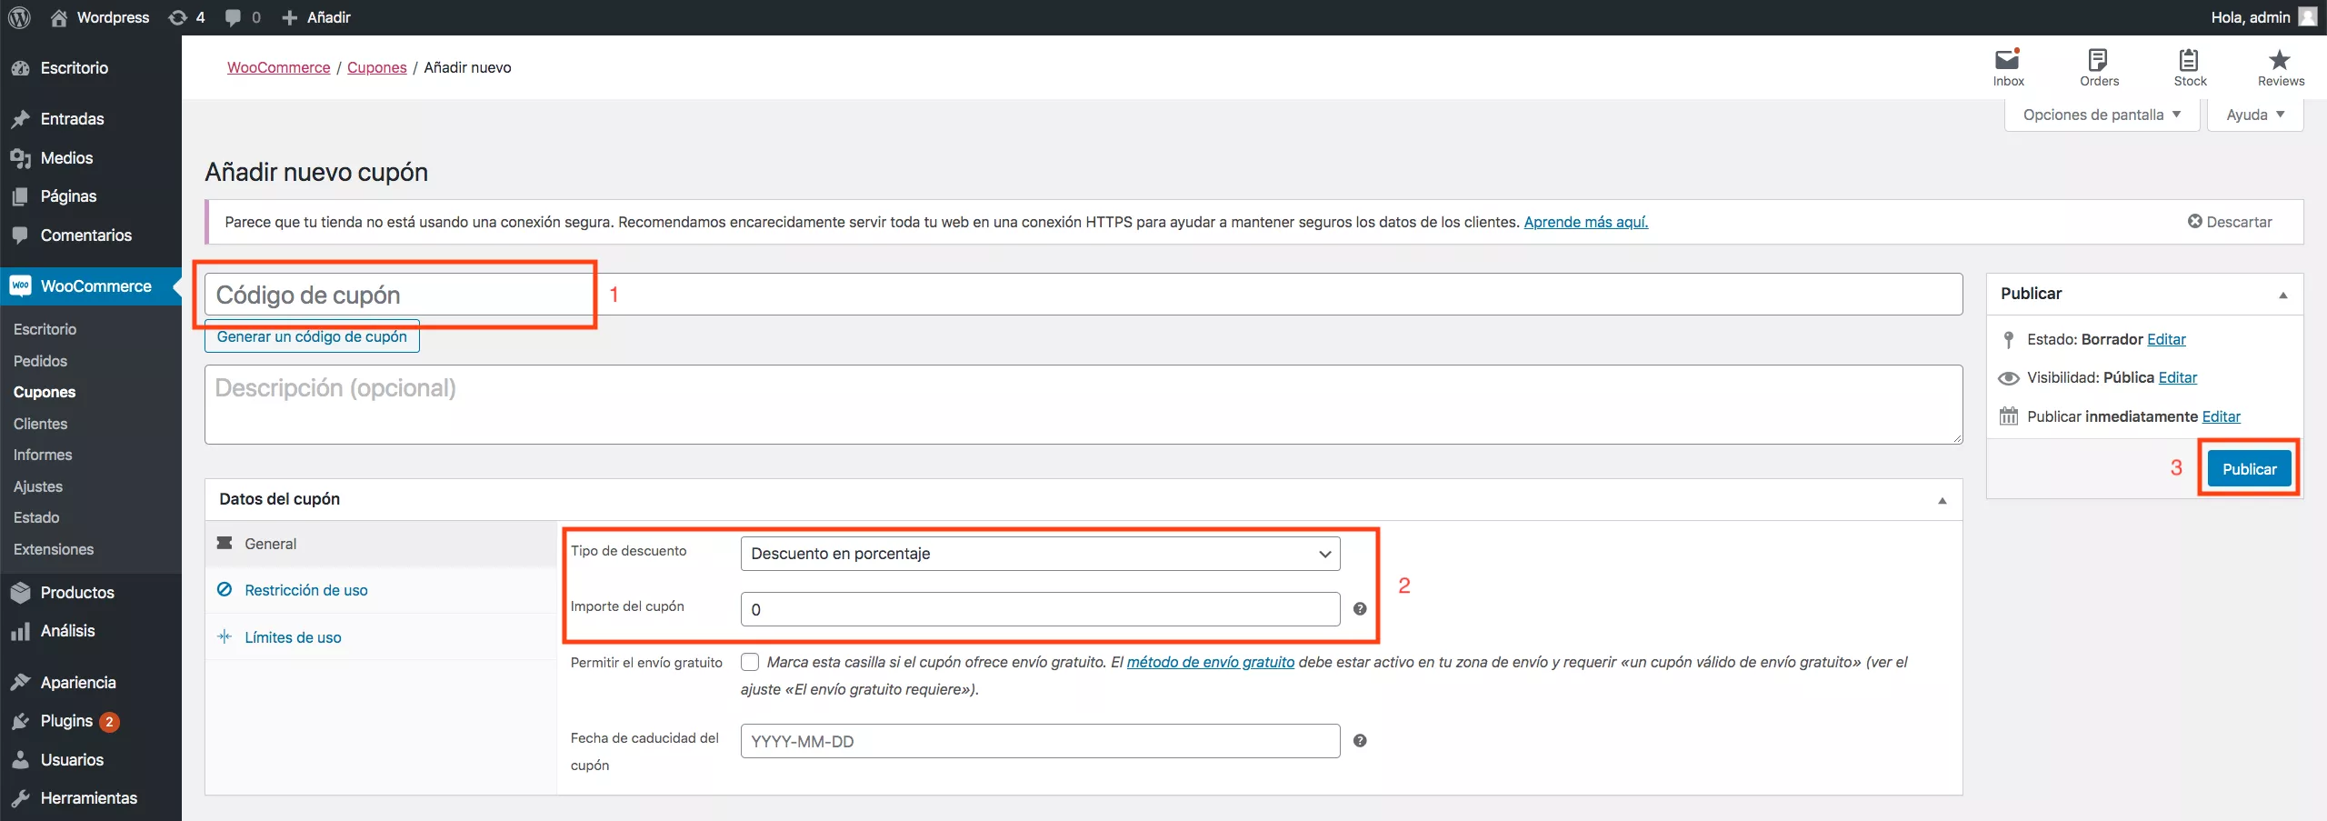Viewport: 2327px width, 821px height.
Task: Go to Pedidos under WooCommerce
Action: pyautogui.click(x=40, y=361)
